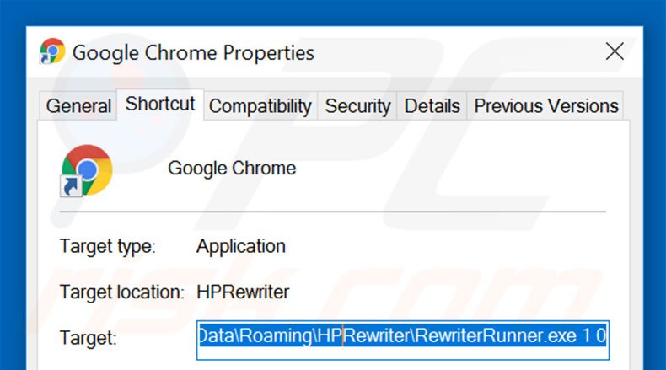
Task: View the Previous Versions tab
Action: [545, 106]
